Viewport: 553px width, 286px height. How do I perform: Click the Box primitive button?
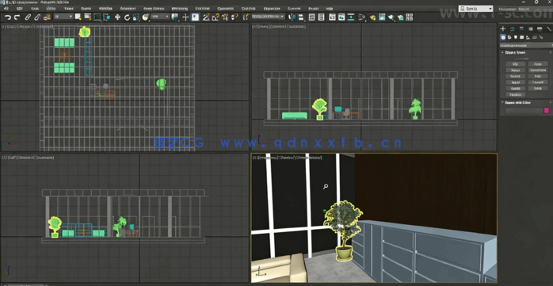[516, 64]
